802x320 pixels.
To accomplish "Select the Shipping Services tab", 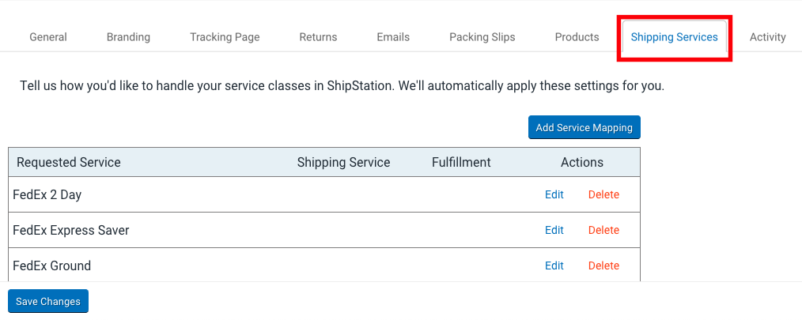I will click(x=674, y=37).
